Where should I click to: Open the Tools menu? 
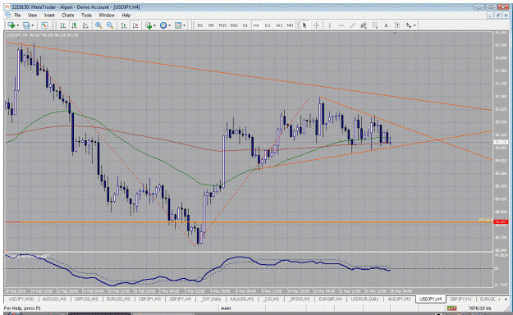(x=86, y=15)
